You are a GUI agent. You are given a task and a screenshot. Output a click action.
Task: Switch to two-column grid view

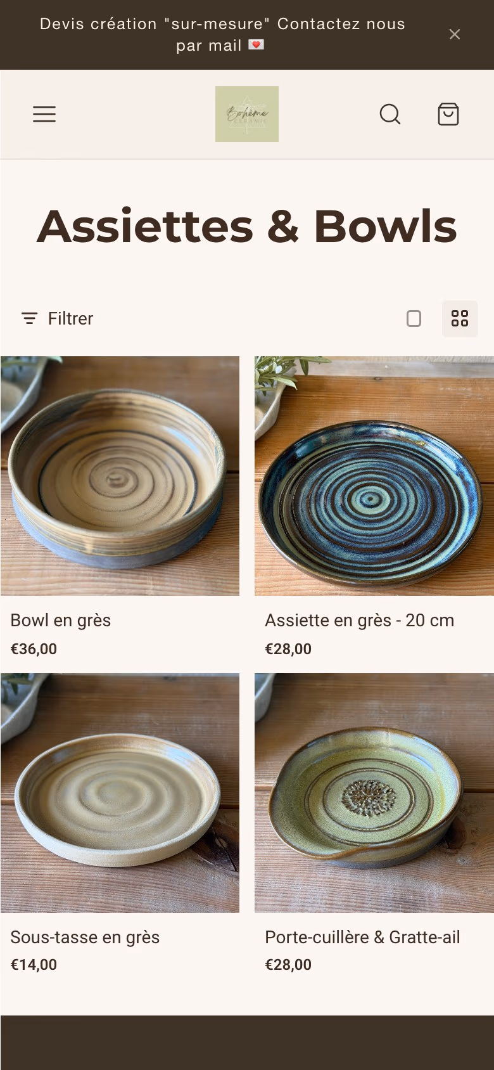click(460, 318)
